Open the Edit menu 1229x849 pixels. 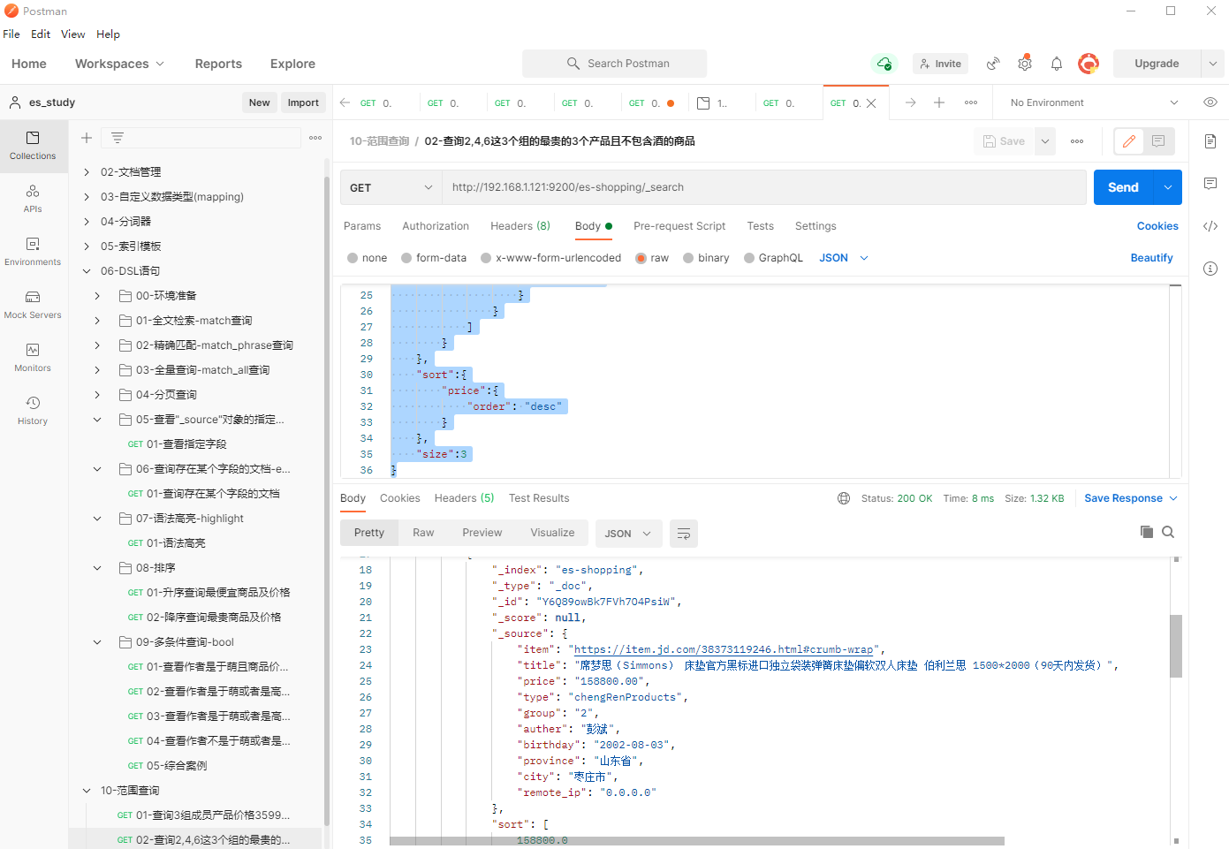[x=41, y=34]
